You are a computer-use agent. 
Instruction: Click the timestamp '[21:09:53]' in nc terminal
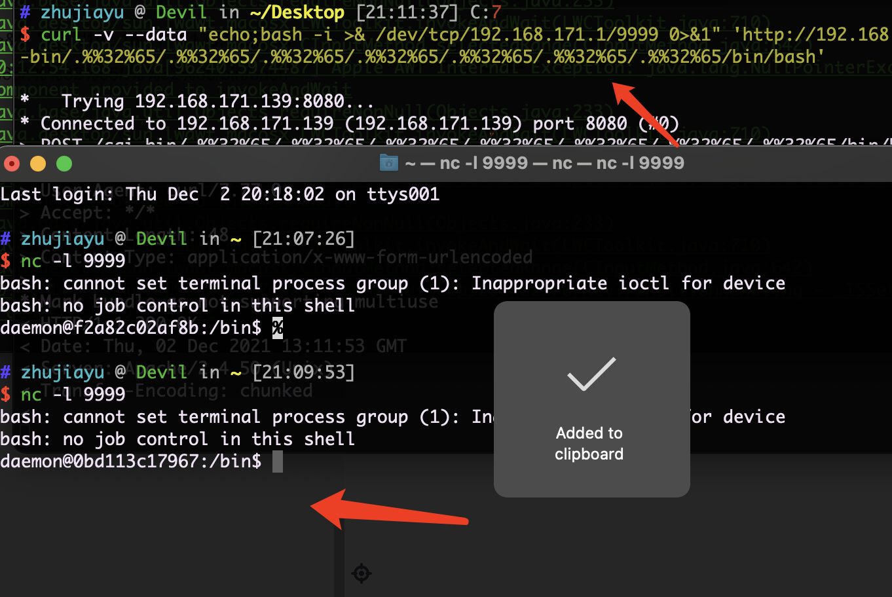pyautogui.click(x=304, y=372)
